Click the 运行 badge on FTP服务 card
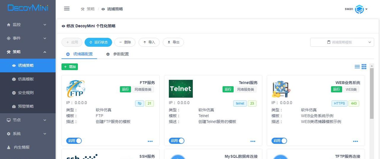Screen dimensions: 380x159 pos(125,89)
